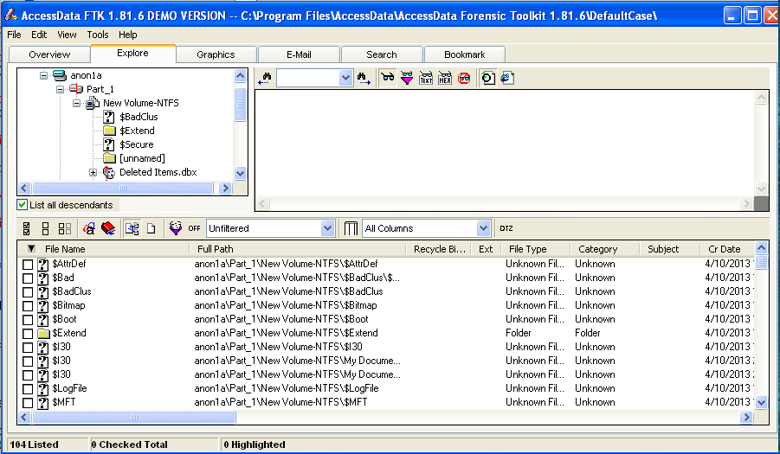
Task: Click the column settings icon
Action: [x=351, y=228]
